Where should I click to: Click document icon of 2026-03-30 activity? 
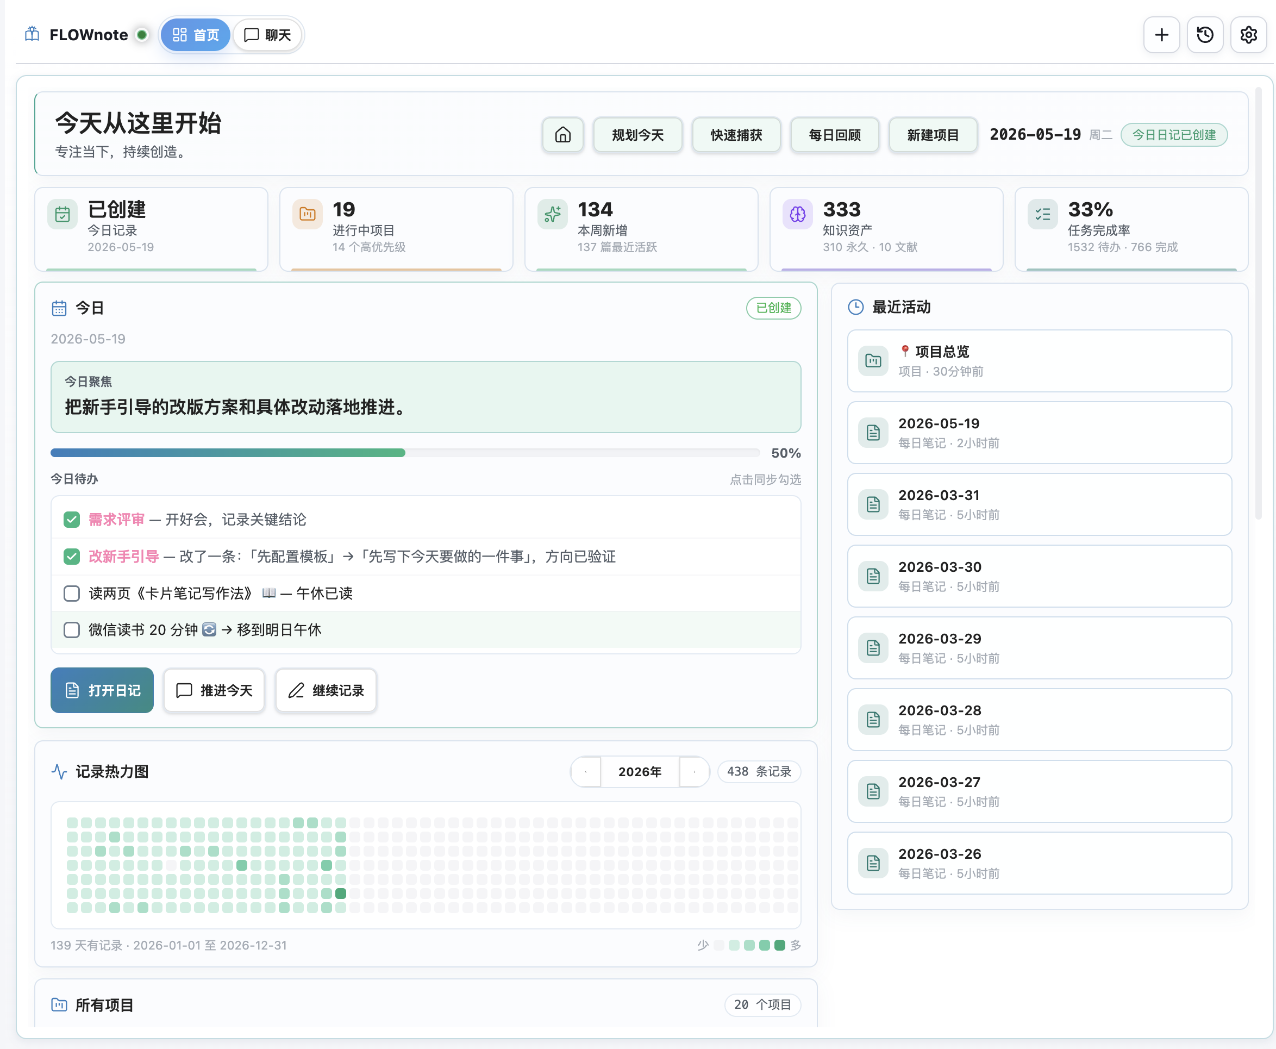click(873, 576)
